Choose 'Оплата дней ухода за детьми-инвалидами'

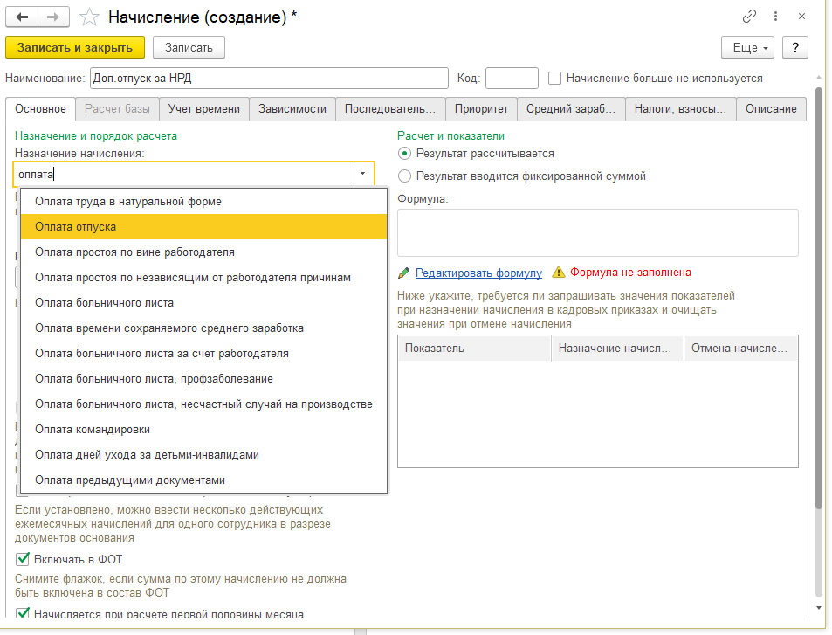pos(203,455)
